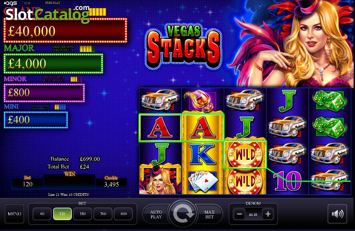The height and width of the screenshot is (231, 355).
Task: Click the showgirl symbol on reel one
Action: (160, 180)
